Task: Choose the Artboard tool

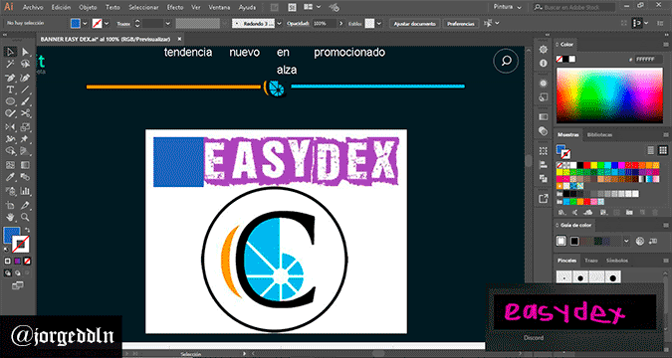Action: tap(10, 205)
